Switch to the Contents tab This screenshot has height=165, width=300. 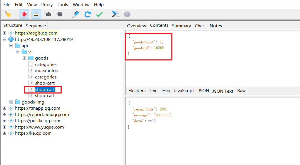pyautogui.click(x=159, y=25)
